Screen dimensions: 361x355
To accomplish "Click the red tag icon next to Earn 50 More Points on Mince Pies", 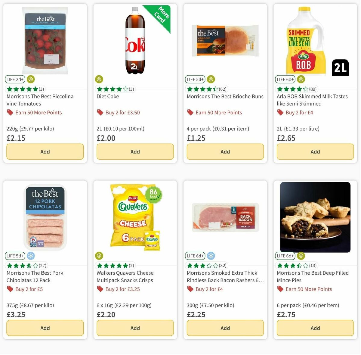I will (x=280, y=289).
